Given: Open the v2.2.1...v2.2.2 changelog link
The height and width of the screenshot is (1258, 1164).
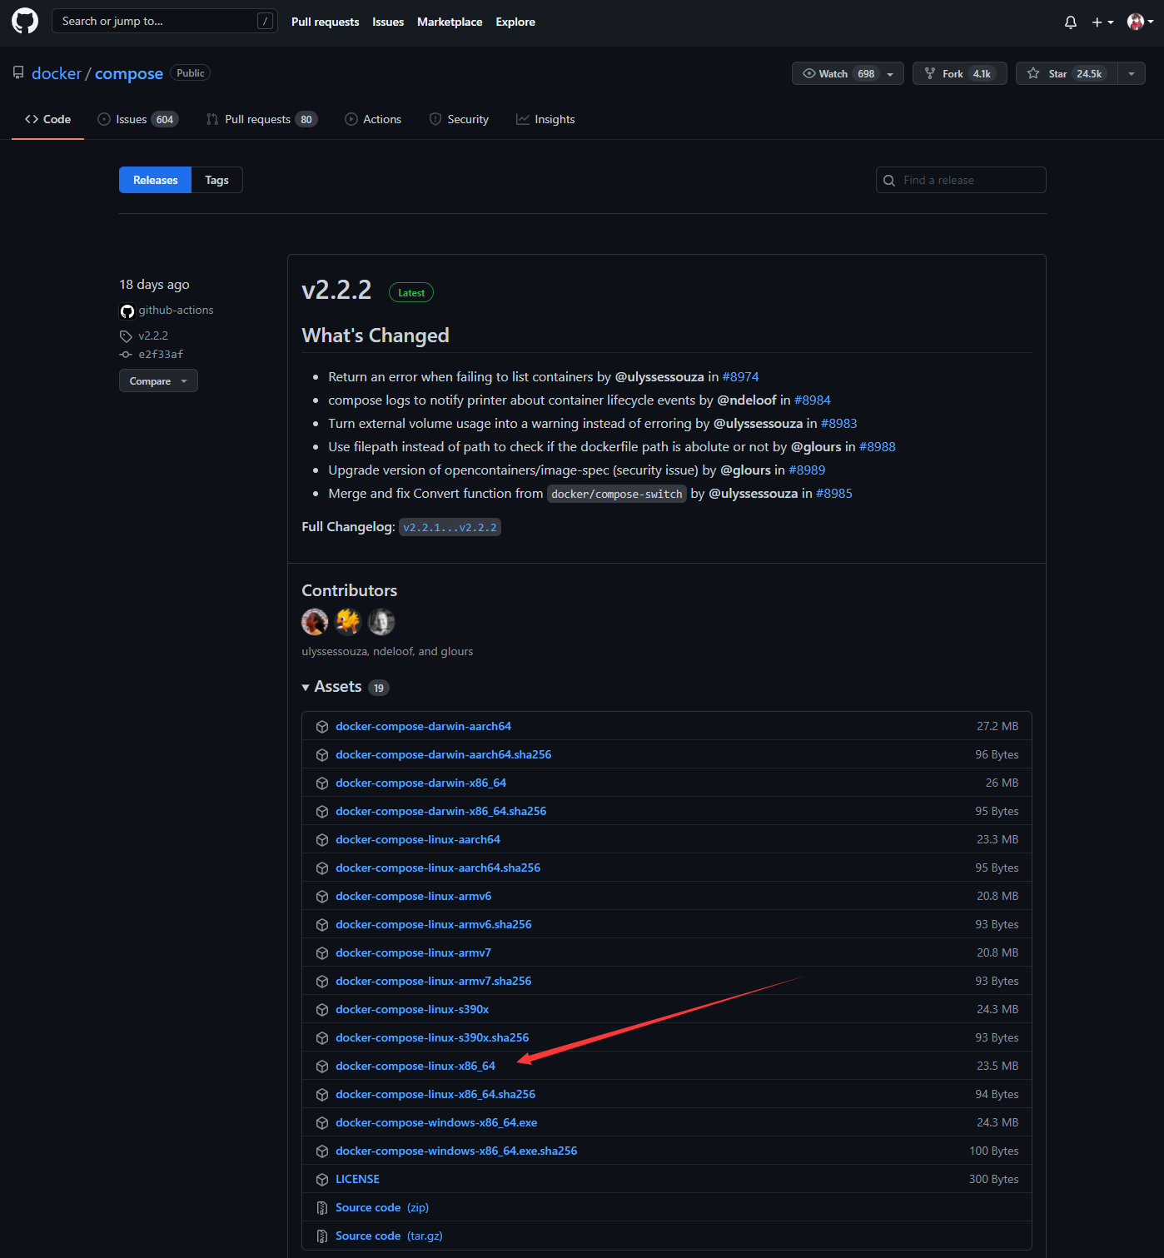Looking at the screenshot, I should tap(450, 527).
